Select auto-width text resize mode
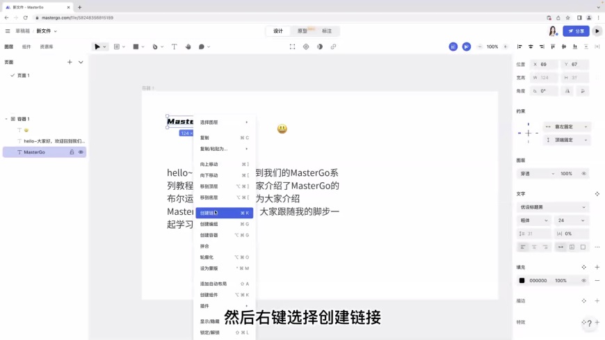The height and width of the screenshot is (340, 605). click(560, 247)
